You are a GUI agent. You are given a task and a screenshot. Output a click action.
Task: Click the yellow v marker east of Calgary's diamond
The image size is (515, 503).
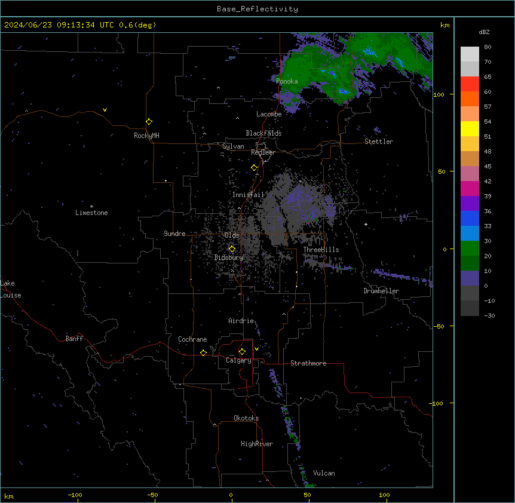pyautogui.click(x=256, y=349)
